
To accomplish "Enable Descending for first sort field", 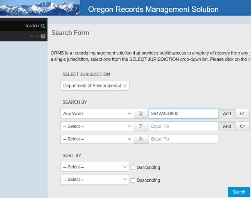I will click(x=133, y=167).
